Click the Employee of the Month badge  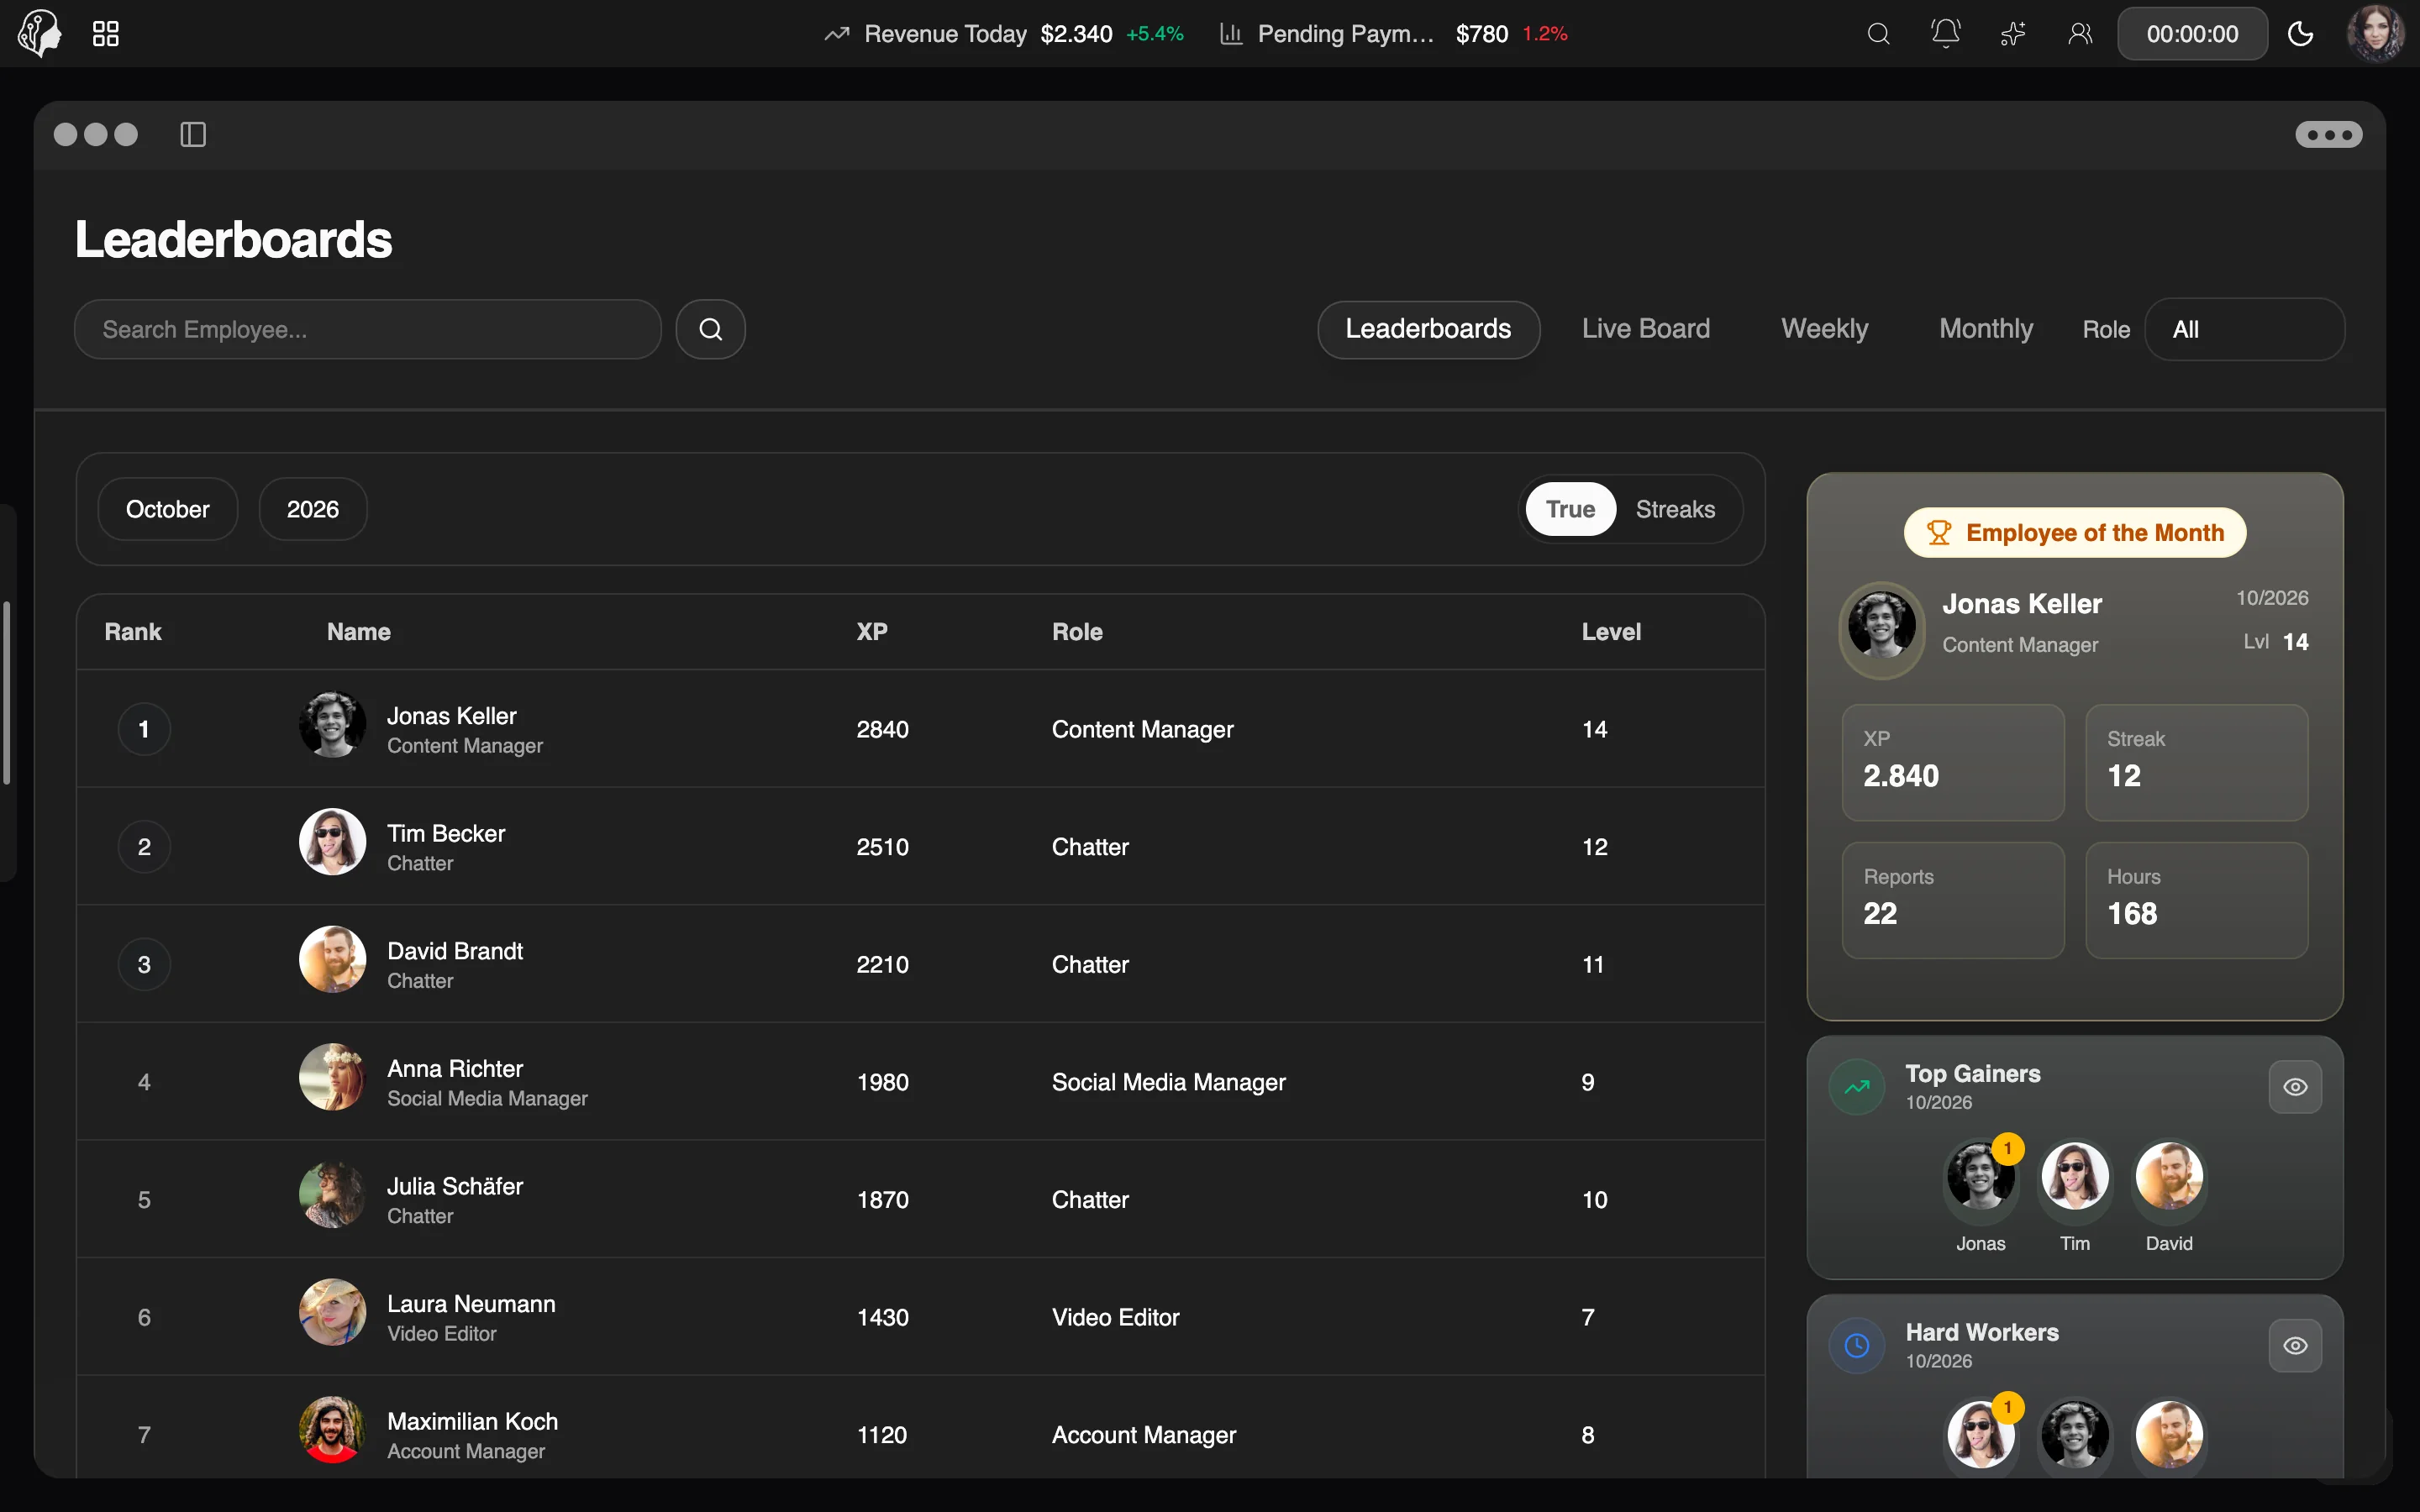2075,533
